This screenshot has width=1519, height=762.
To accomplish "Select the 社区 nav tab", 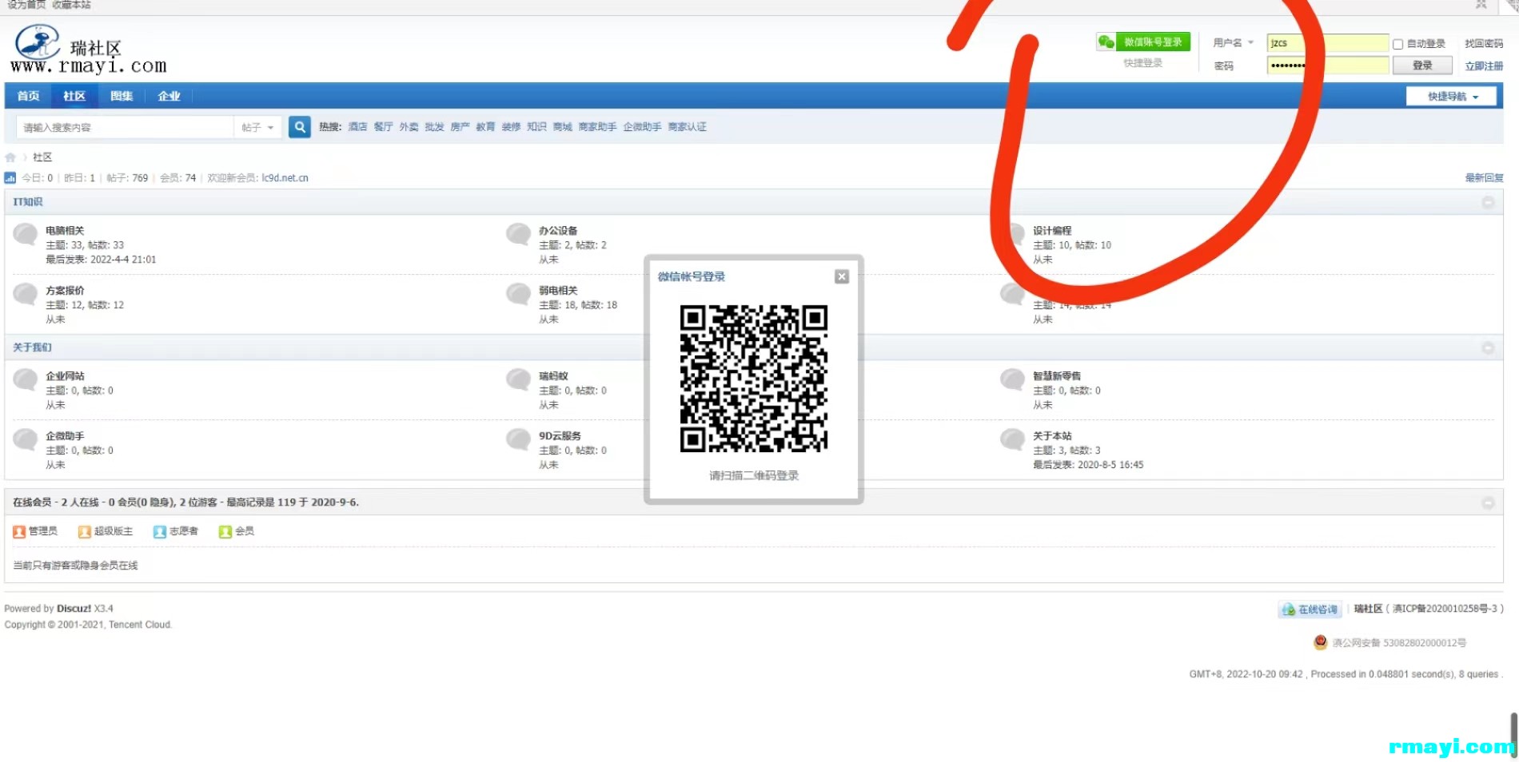I will pyautogui.click(x=74, y=96).
